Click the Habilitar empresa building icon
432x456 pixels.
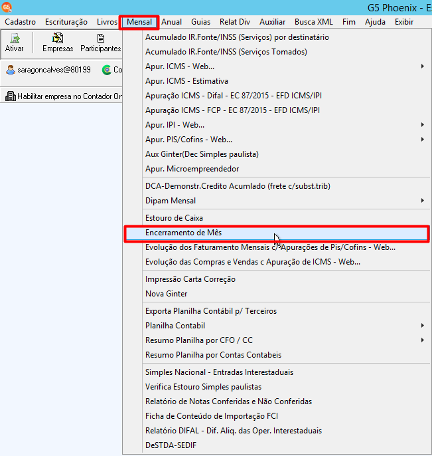coord(11,96)
